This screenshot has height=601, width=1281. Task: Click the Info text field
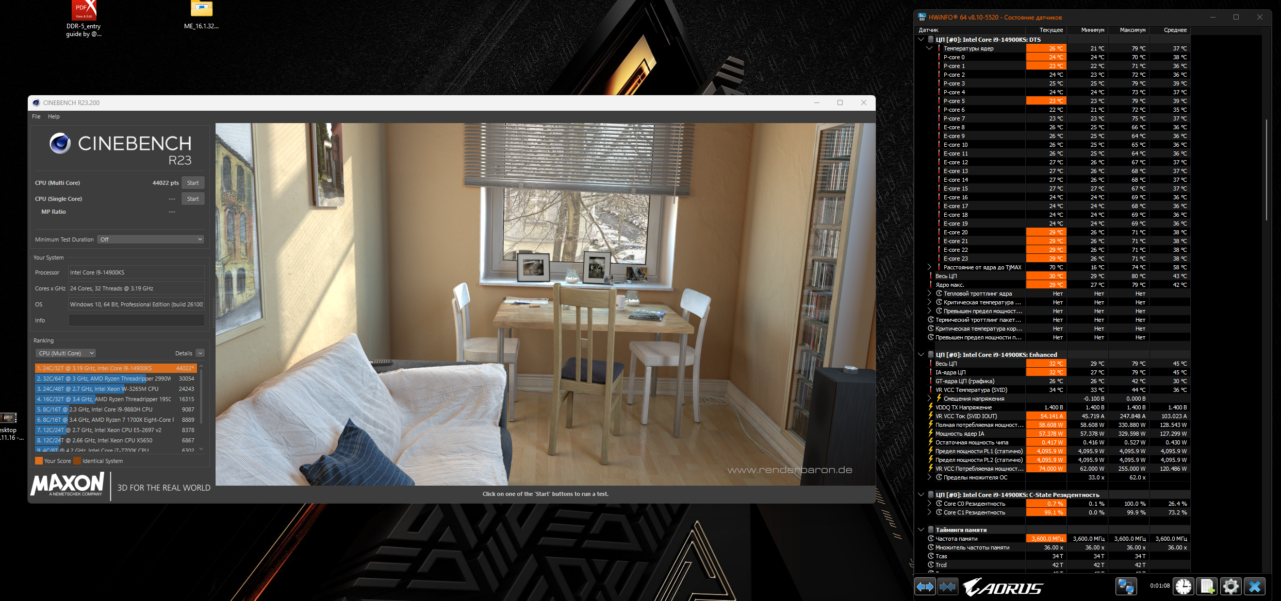pyautogui.click(x=136, y=320)
